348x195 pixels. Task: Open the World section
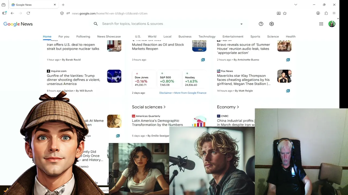pyautogui.click(x=152, y=37)
